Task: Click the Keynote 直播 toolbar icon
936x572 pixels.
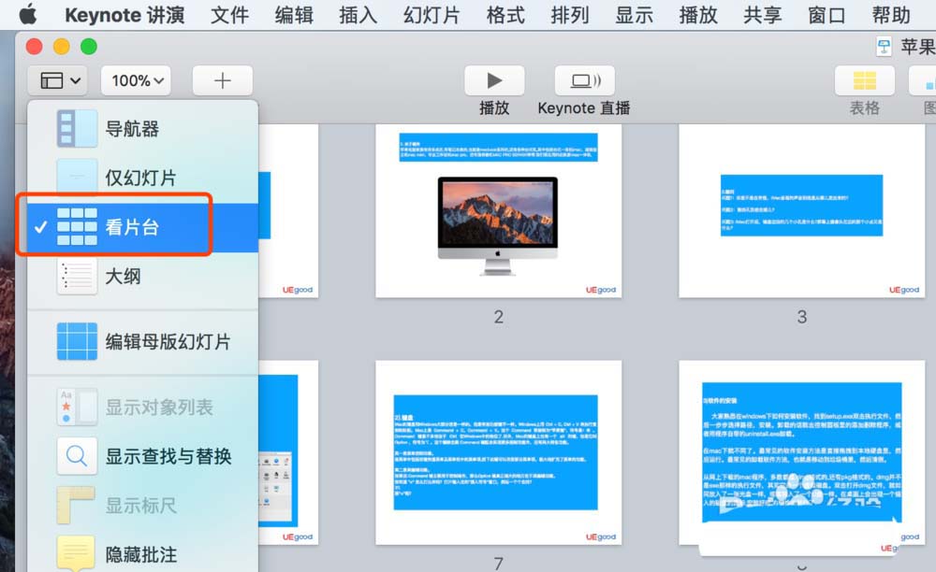Action: pos(584,80)
